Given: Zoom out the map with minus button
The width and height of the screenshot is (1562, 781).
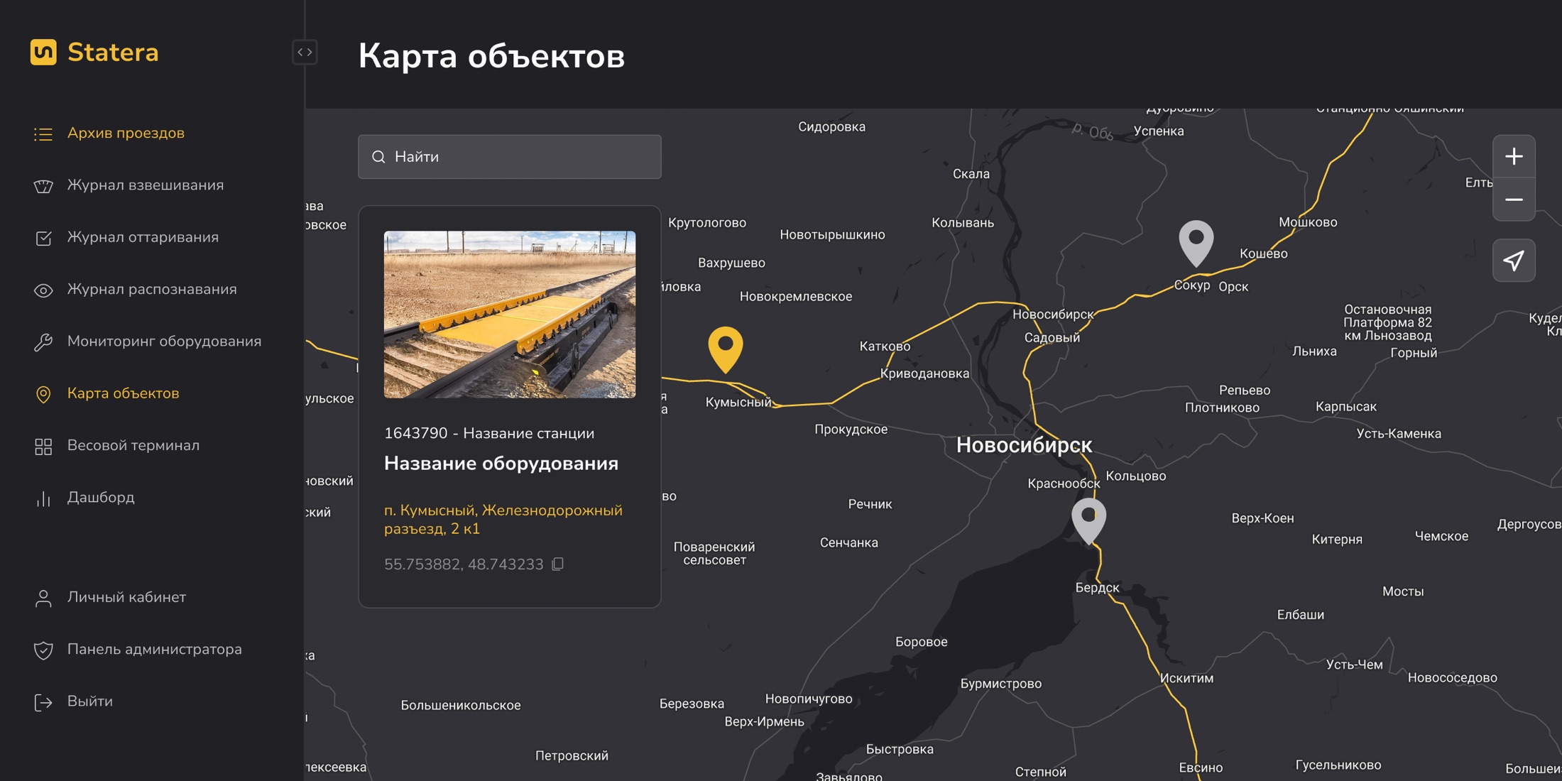Looking at the screenshot, I should [1514, 200].
